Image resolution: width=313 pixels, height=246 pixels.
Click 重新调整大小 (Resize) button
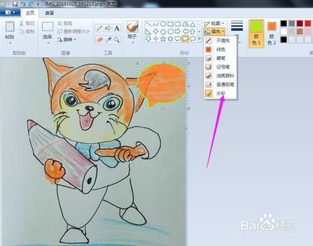point(74,31)
